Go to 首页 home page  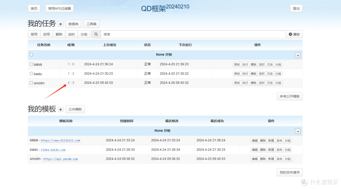[x=34, y=9]
